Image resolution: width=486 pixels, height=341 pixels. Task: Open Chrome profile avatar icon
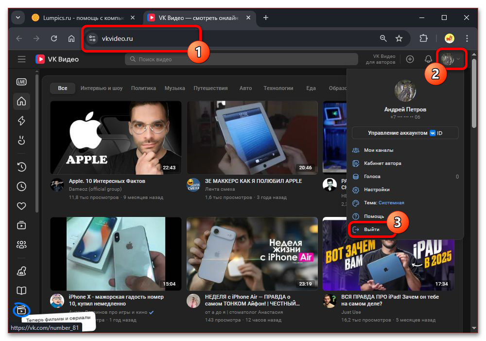pyautogui.click(x=450, y=38)
